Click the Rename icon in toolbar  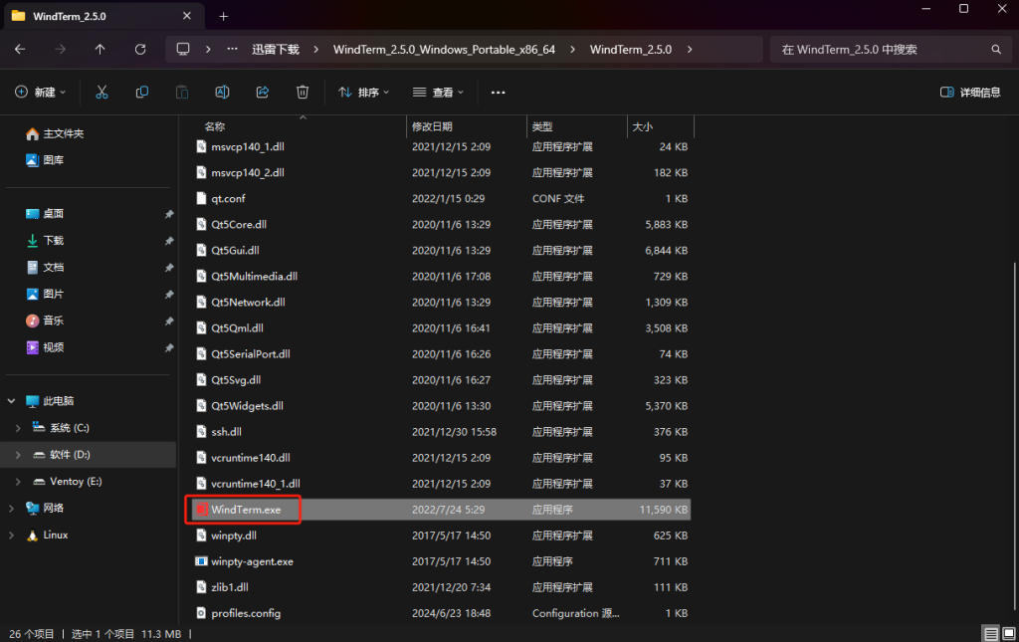point(223,92)
